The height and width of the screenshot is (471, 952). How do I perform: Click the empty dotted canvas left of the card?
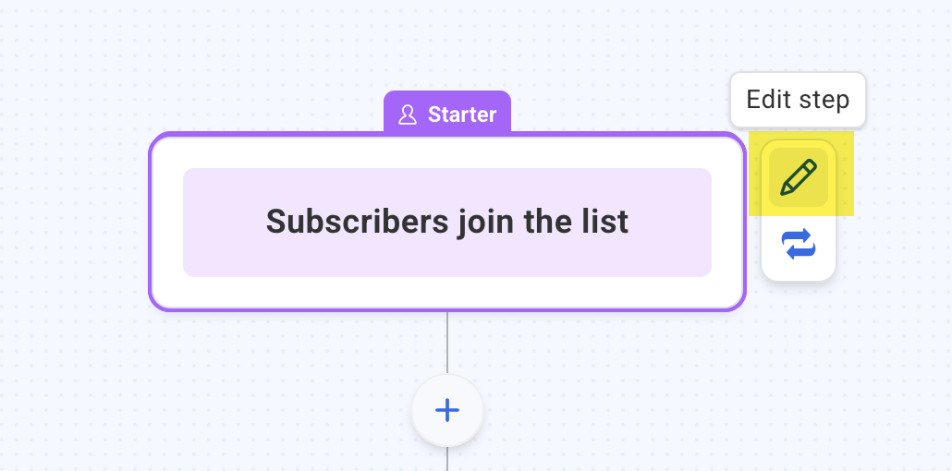tap(74, 222)
